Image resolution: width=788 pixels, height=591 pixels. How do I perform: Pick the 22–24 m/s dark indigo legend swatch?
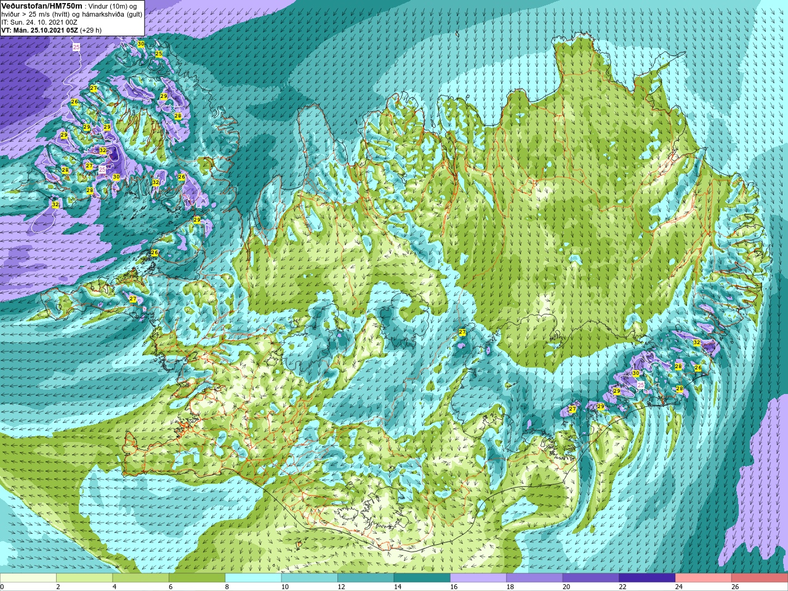647,577
